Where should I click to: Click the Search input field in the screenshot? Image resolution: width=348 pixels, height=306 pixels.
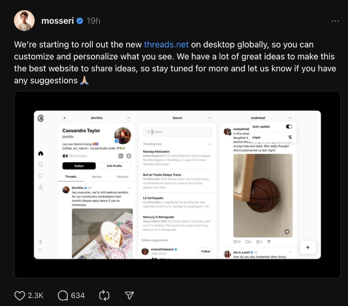tap(178, 132)
